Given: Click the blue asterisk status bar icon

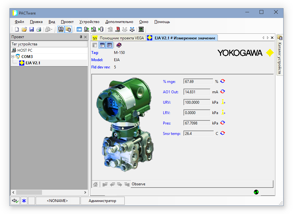Looking at the screenshot, I should point(24,201).
